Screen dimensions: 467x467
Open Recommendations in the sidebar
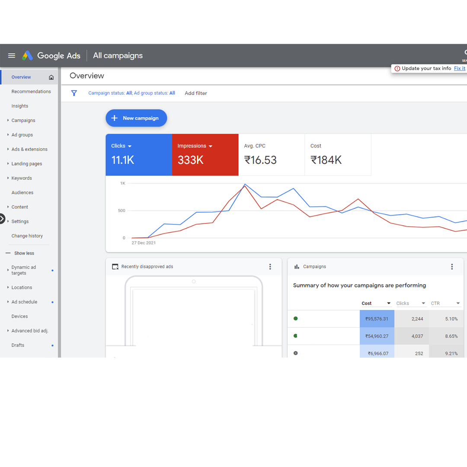31,92
